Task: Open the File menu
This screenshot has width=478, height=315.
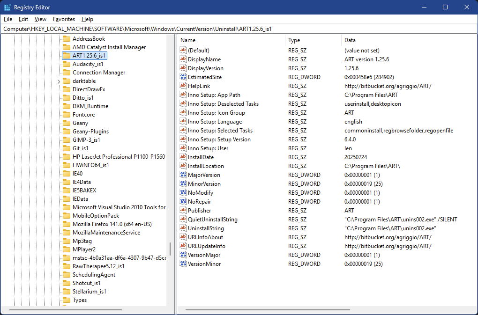Action: tap(7, 19)
